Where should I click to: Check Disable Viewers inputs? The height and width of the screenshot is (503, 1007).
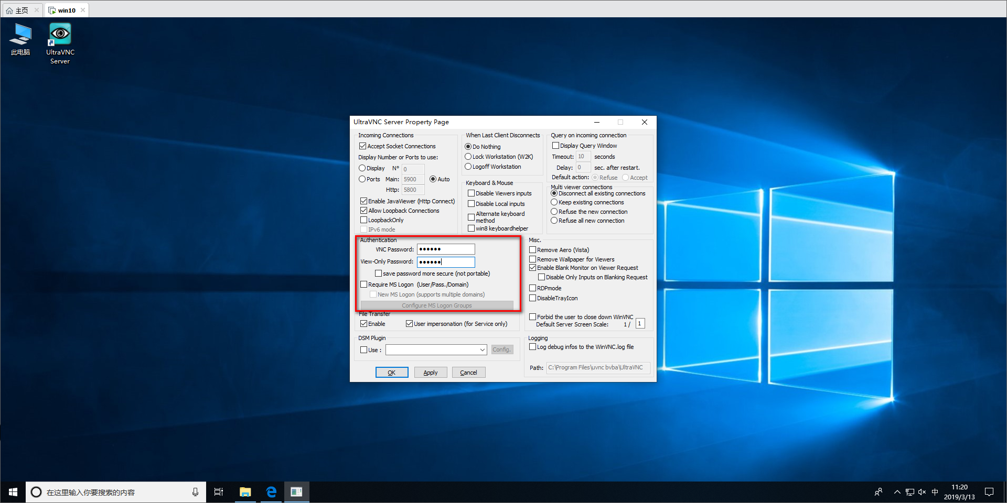point(471,193)
